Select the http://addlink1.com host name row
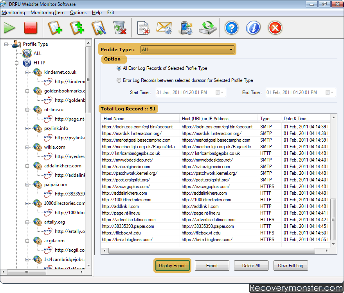 pos(140,206)
